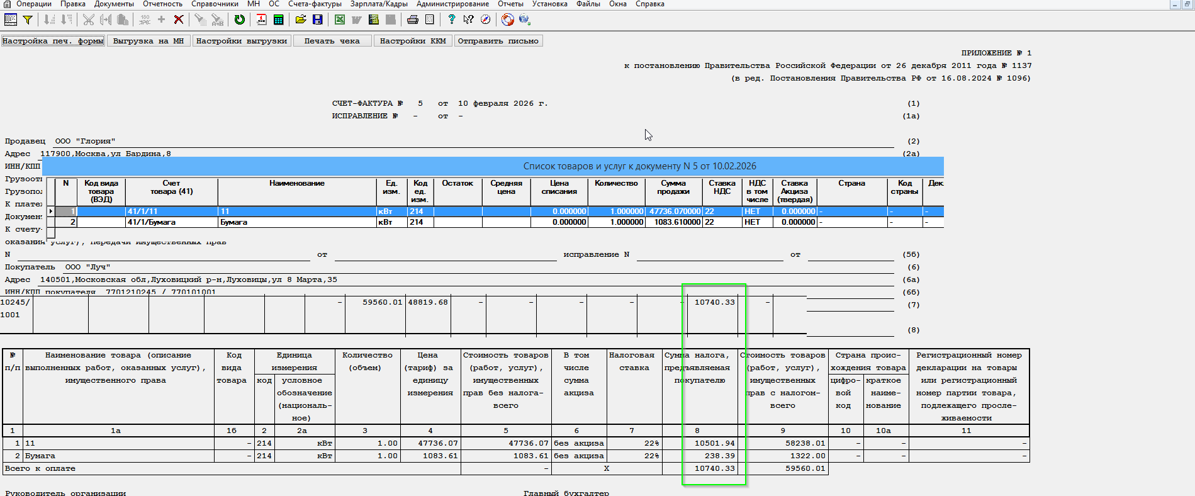Image resolution: width=1195 pixels, height=496 pixels.
Task: Open the Счета-фактуры menu
Action: click(x=315, y=4)
